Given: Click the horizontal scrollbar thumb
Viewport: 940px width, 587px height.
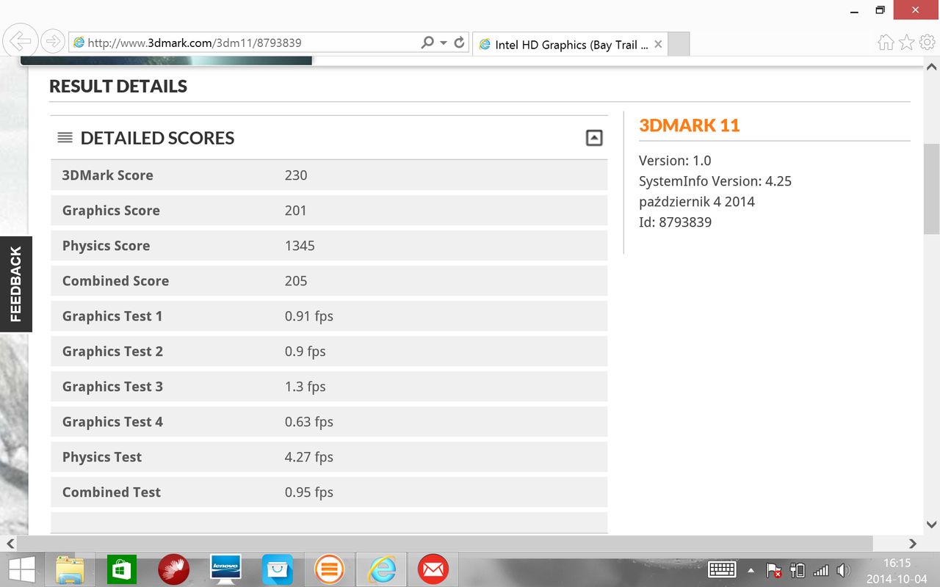Looking at the screenshot, I should pos(444,544).
